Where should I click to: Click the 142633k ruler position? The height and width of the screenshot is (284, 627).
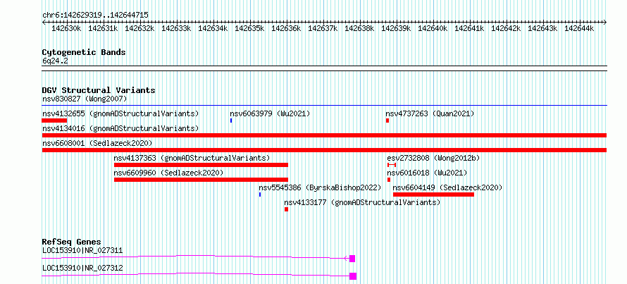click(176, 28)
